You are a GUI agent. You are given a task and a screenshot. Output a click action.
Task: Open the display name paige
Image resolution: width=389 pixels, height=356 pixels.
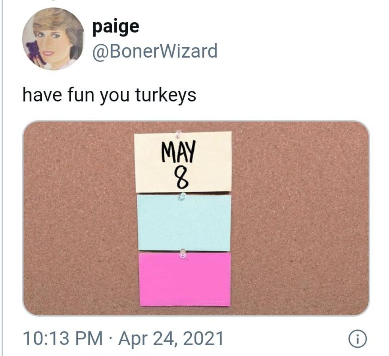116,27
